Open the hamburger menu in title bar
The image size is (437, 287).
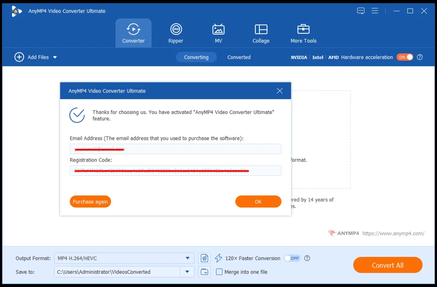click(375, 11)
